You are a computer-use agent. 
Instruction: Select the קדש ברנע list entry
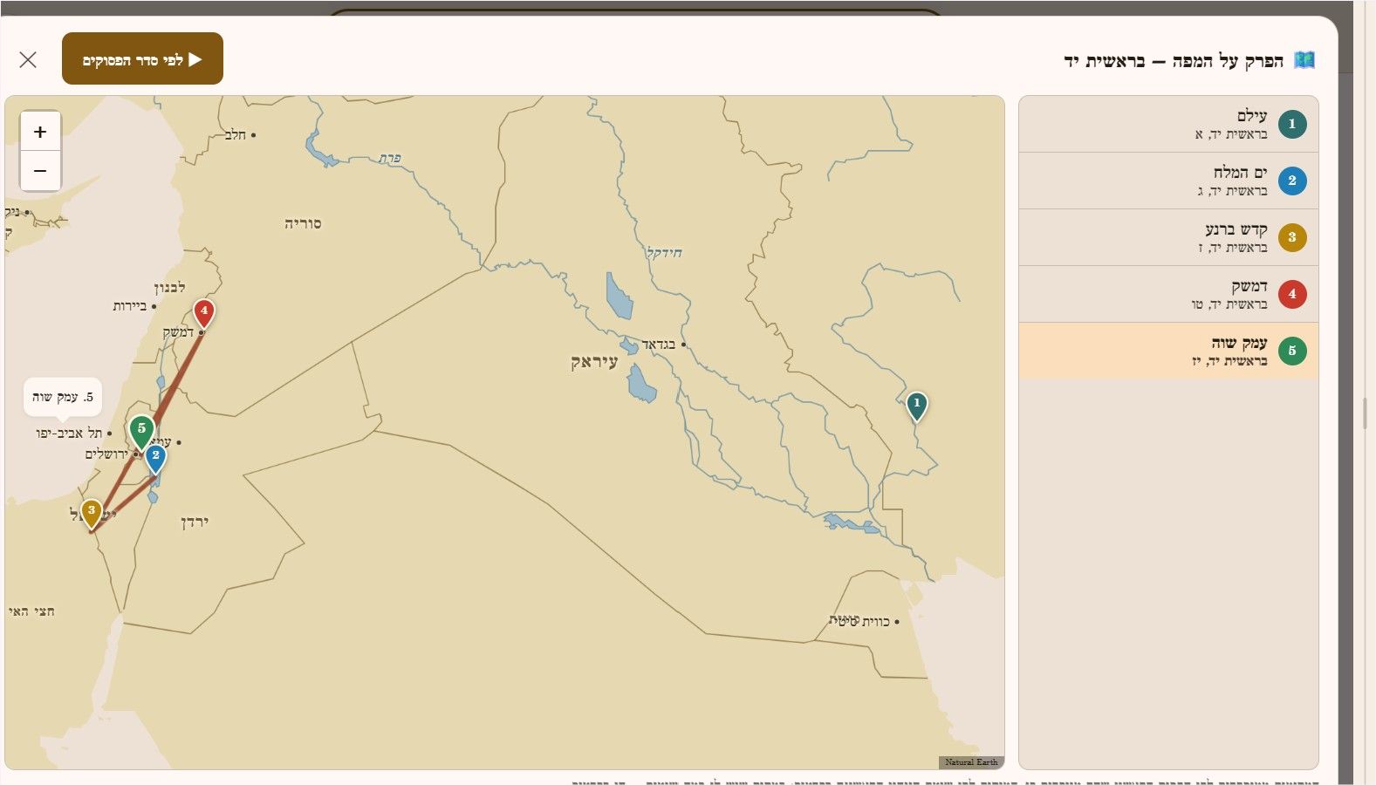pos(1168,237)
